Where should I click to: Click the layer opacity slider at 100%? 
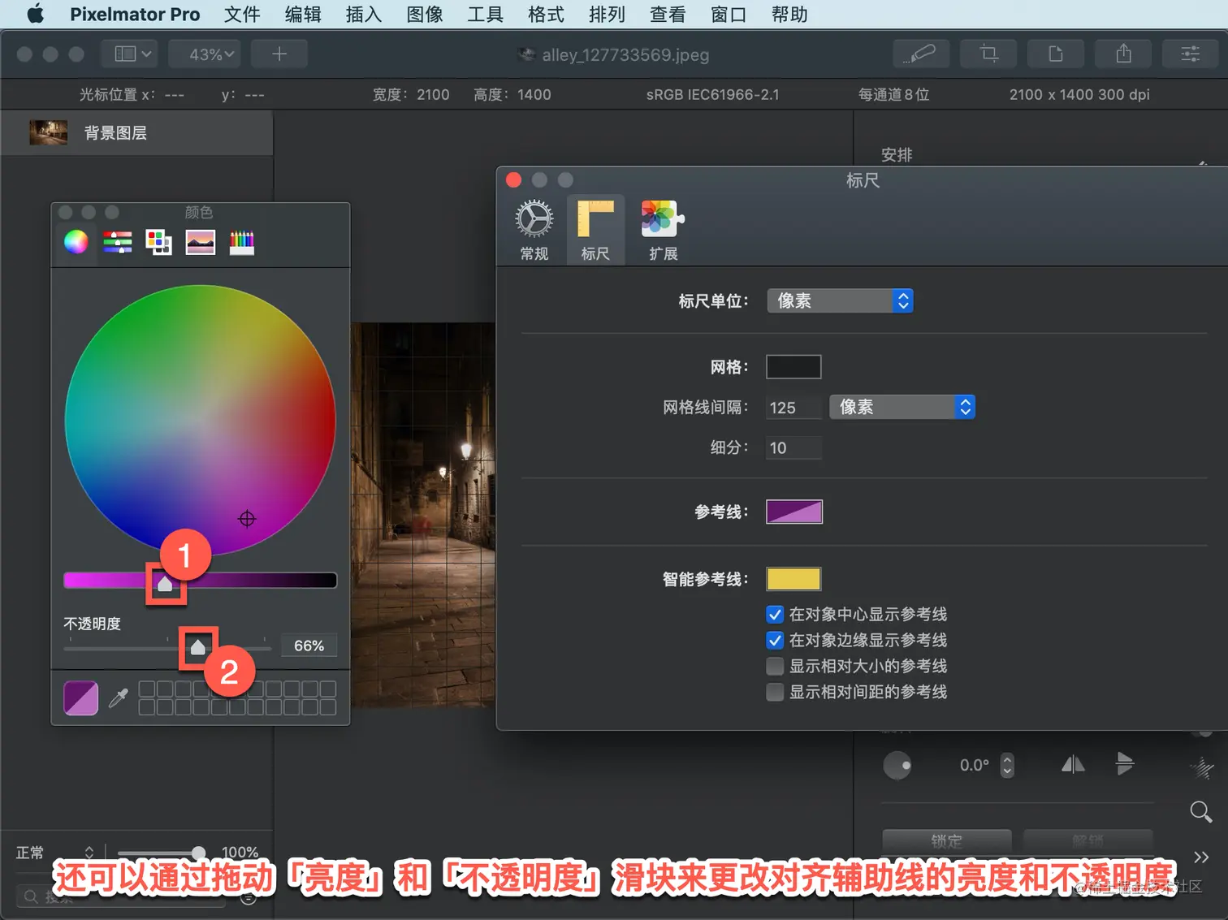click(161, 853)
